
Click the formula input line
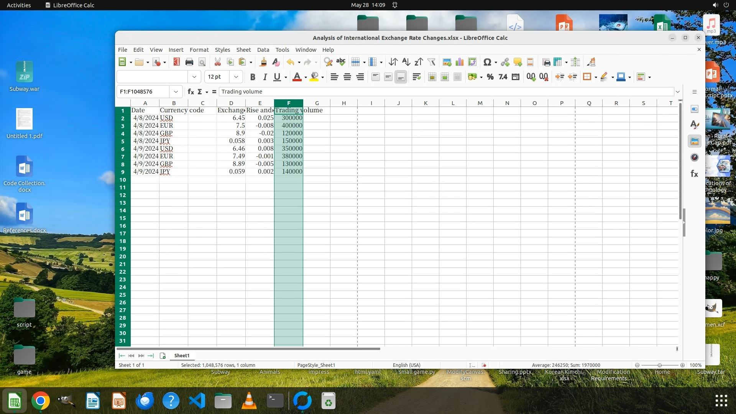(x=445, y=92)
